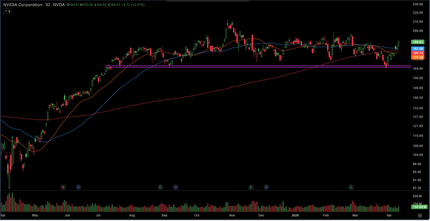Click the May label on time axis
Viewport: 430px width, 221px height.
click(35, 216)
